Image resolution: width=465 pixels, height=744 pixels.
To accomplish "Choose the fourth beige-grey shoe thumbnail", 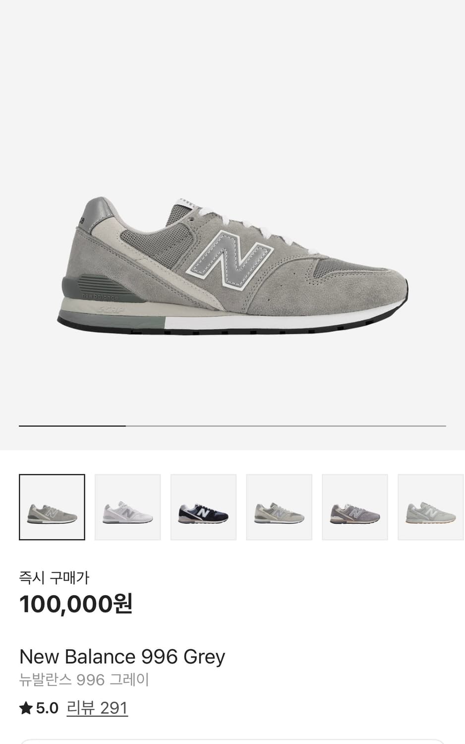I will 279,507.
